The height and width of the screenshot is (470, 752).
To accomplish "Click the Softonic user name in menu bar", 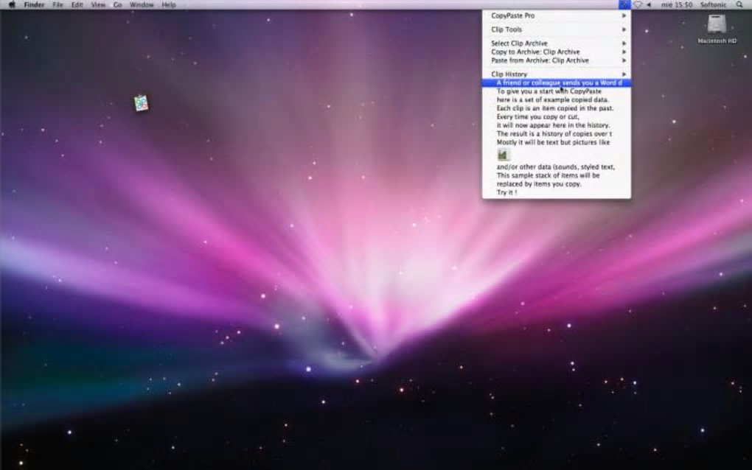I will tap(713, 5).
